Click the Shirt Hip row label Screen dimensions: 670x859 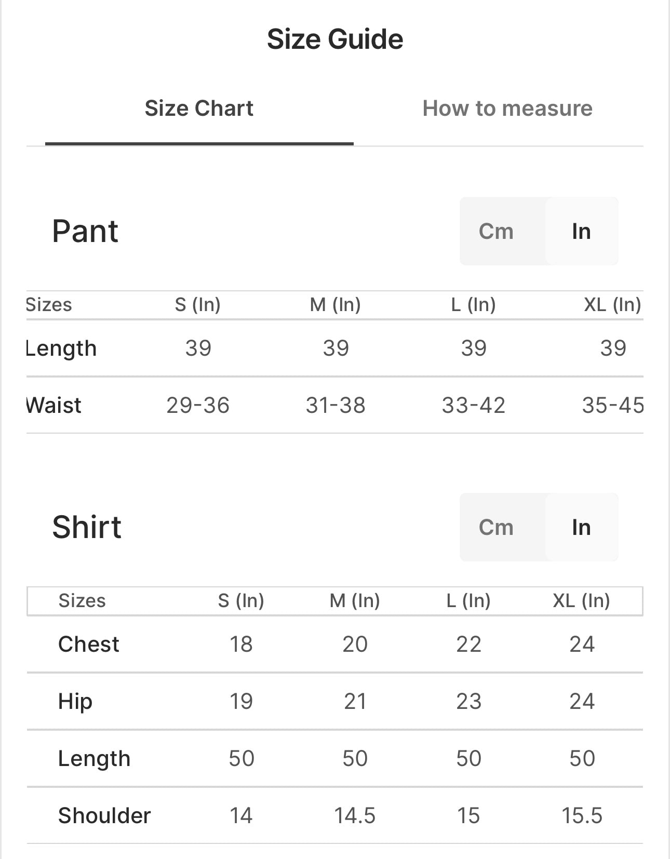tap(75, 701)
